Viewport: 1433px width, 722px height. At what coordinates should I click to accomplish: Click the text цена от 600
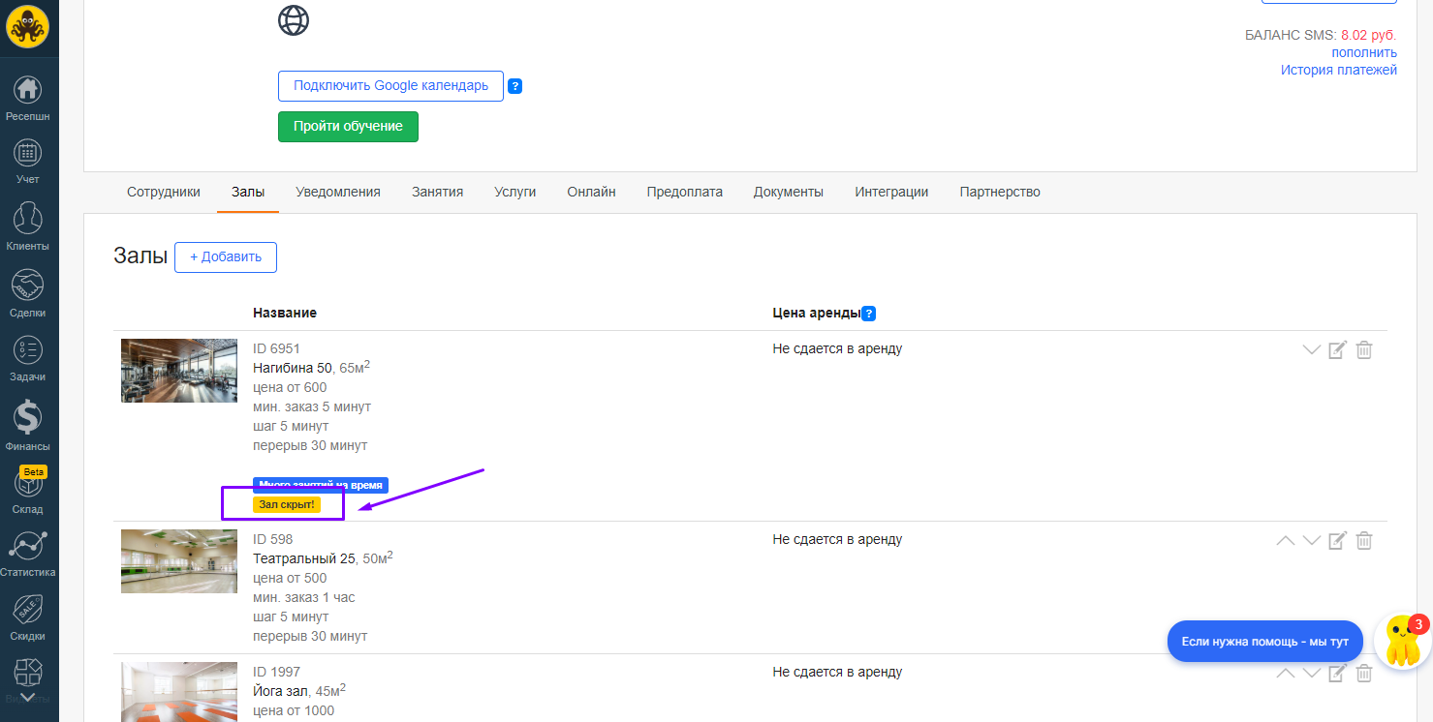tap(290, 387)
